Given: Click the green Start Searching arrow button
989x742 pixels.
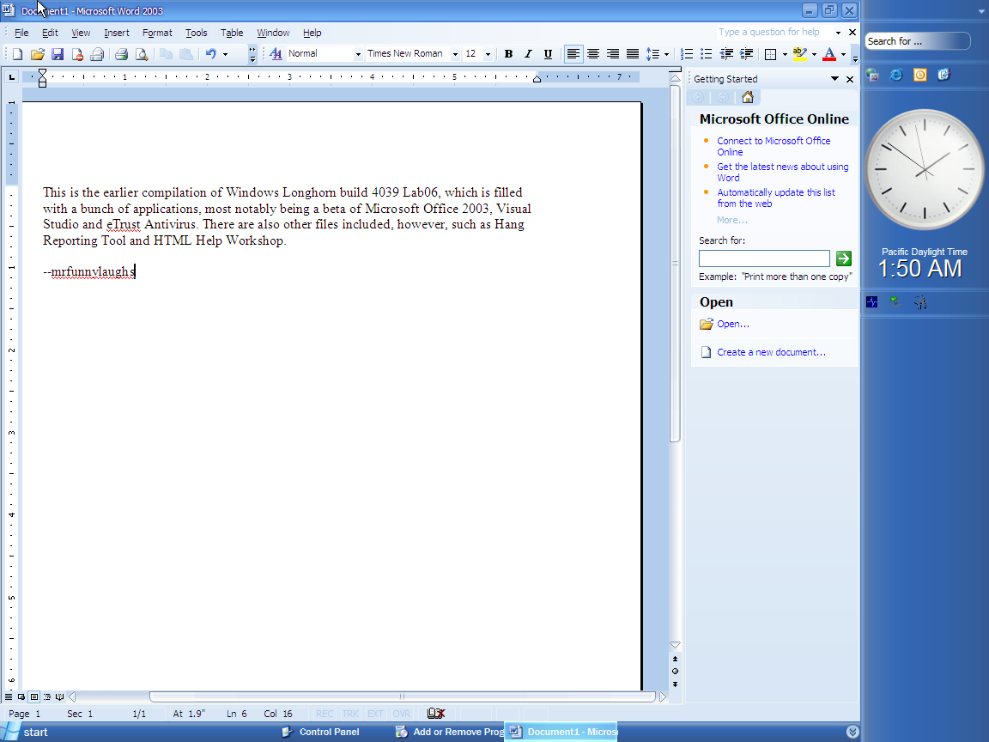Looking at the screenshot, I should click(x=843, y=258).
